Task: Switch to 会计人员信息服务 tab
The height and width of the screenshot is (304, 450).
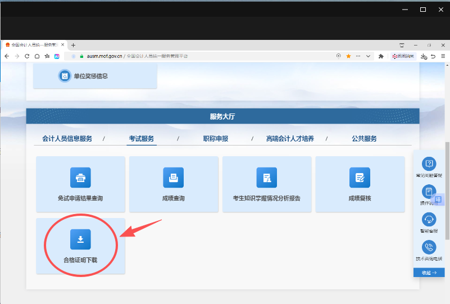Action: (67, 139)
